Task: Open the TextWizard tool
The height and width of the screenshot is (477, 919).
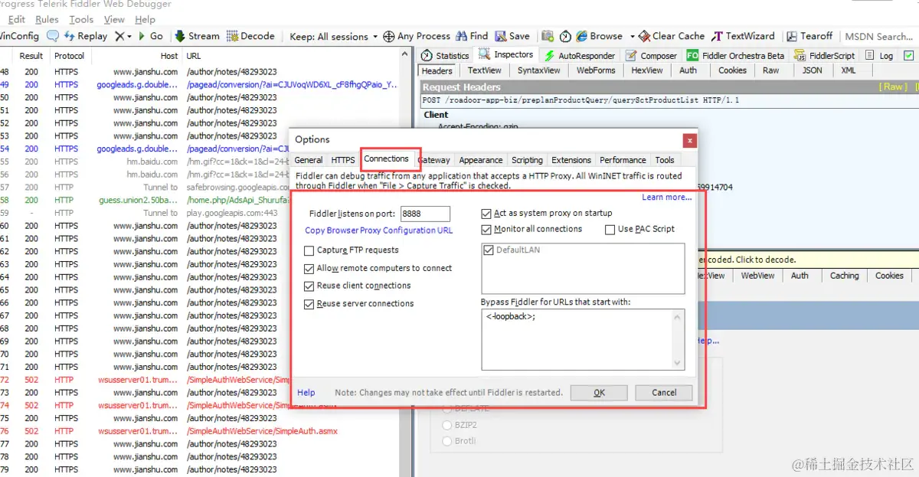Action: pos(743,36)
